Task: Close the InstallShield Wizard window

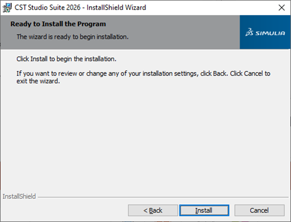Action: tap(281, 7)
